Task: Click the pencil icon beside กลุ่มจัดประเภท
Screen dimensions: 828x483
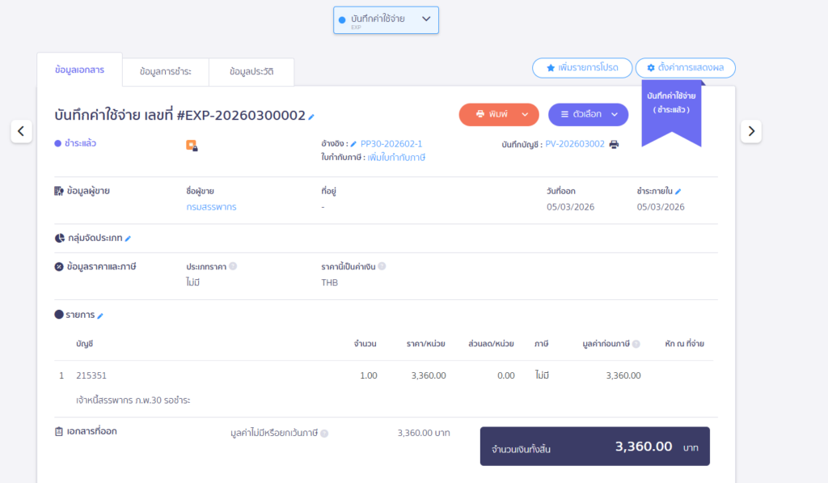Action: pyautogui.click(x=128, y=239)
